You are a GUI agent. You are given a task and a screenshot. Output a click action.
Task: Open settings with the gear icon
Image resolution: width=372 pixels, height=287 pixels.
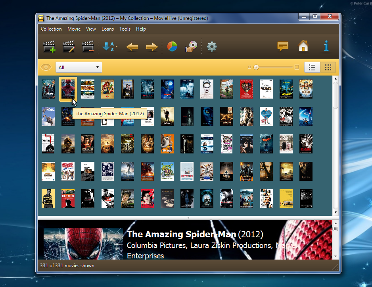click(x=212, y=47)
